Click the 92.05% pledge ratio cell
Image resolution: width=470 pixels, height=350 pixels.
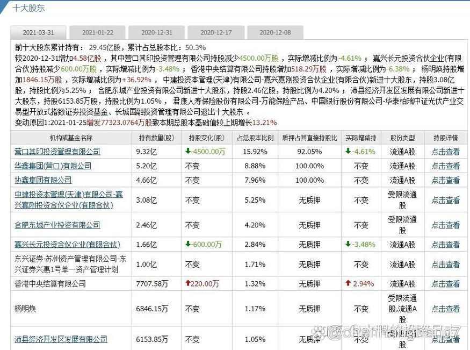click(x=309, y=152)
